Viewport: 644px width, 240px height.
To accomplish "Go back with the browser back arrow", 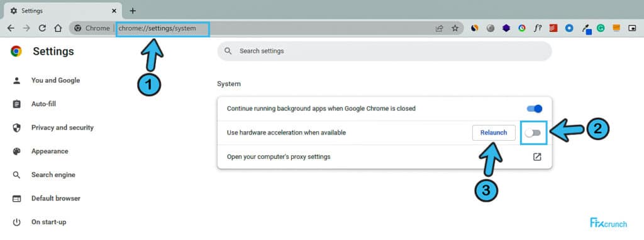I will (11, 28).
